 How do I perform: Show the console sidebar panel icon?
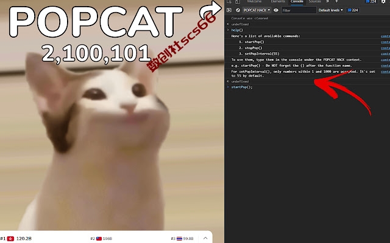pos(229,10)
